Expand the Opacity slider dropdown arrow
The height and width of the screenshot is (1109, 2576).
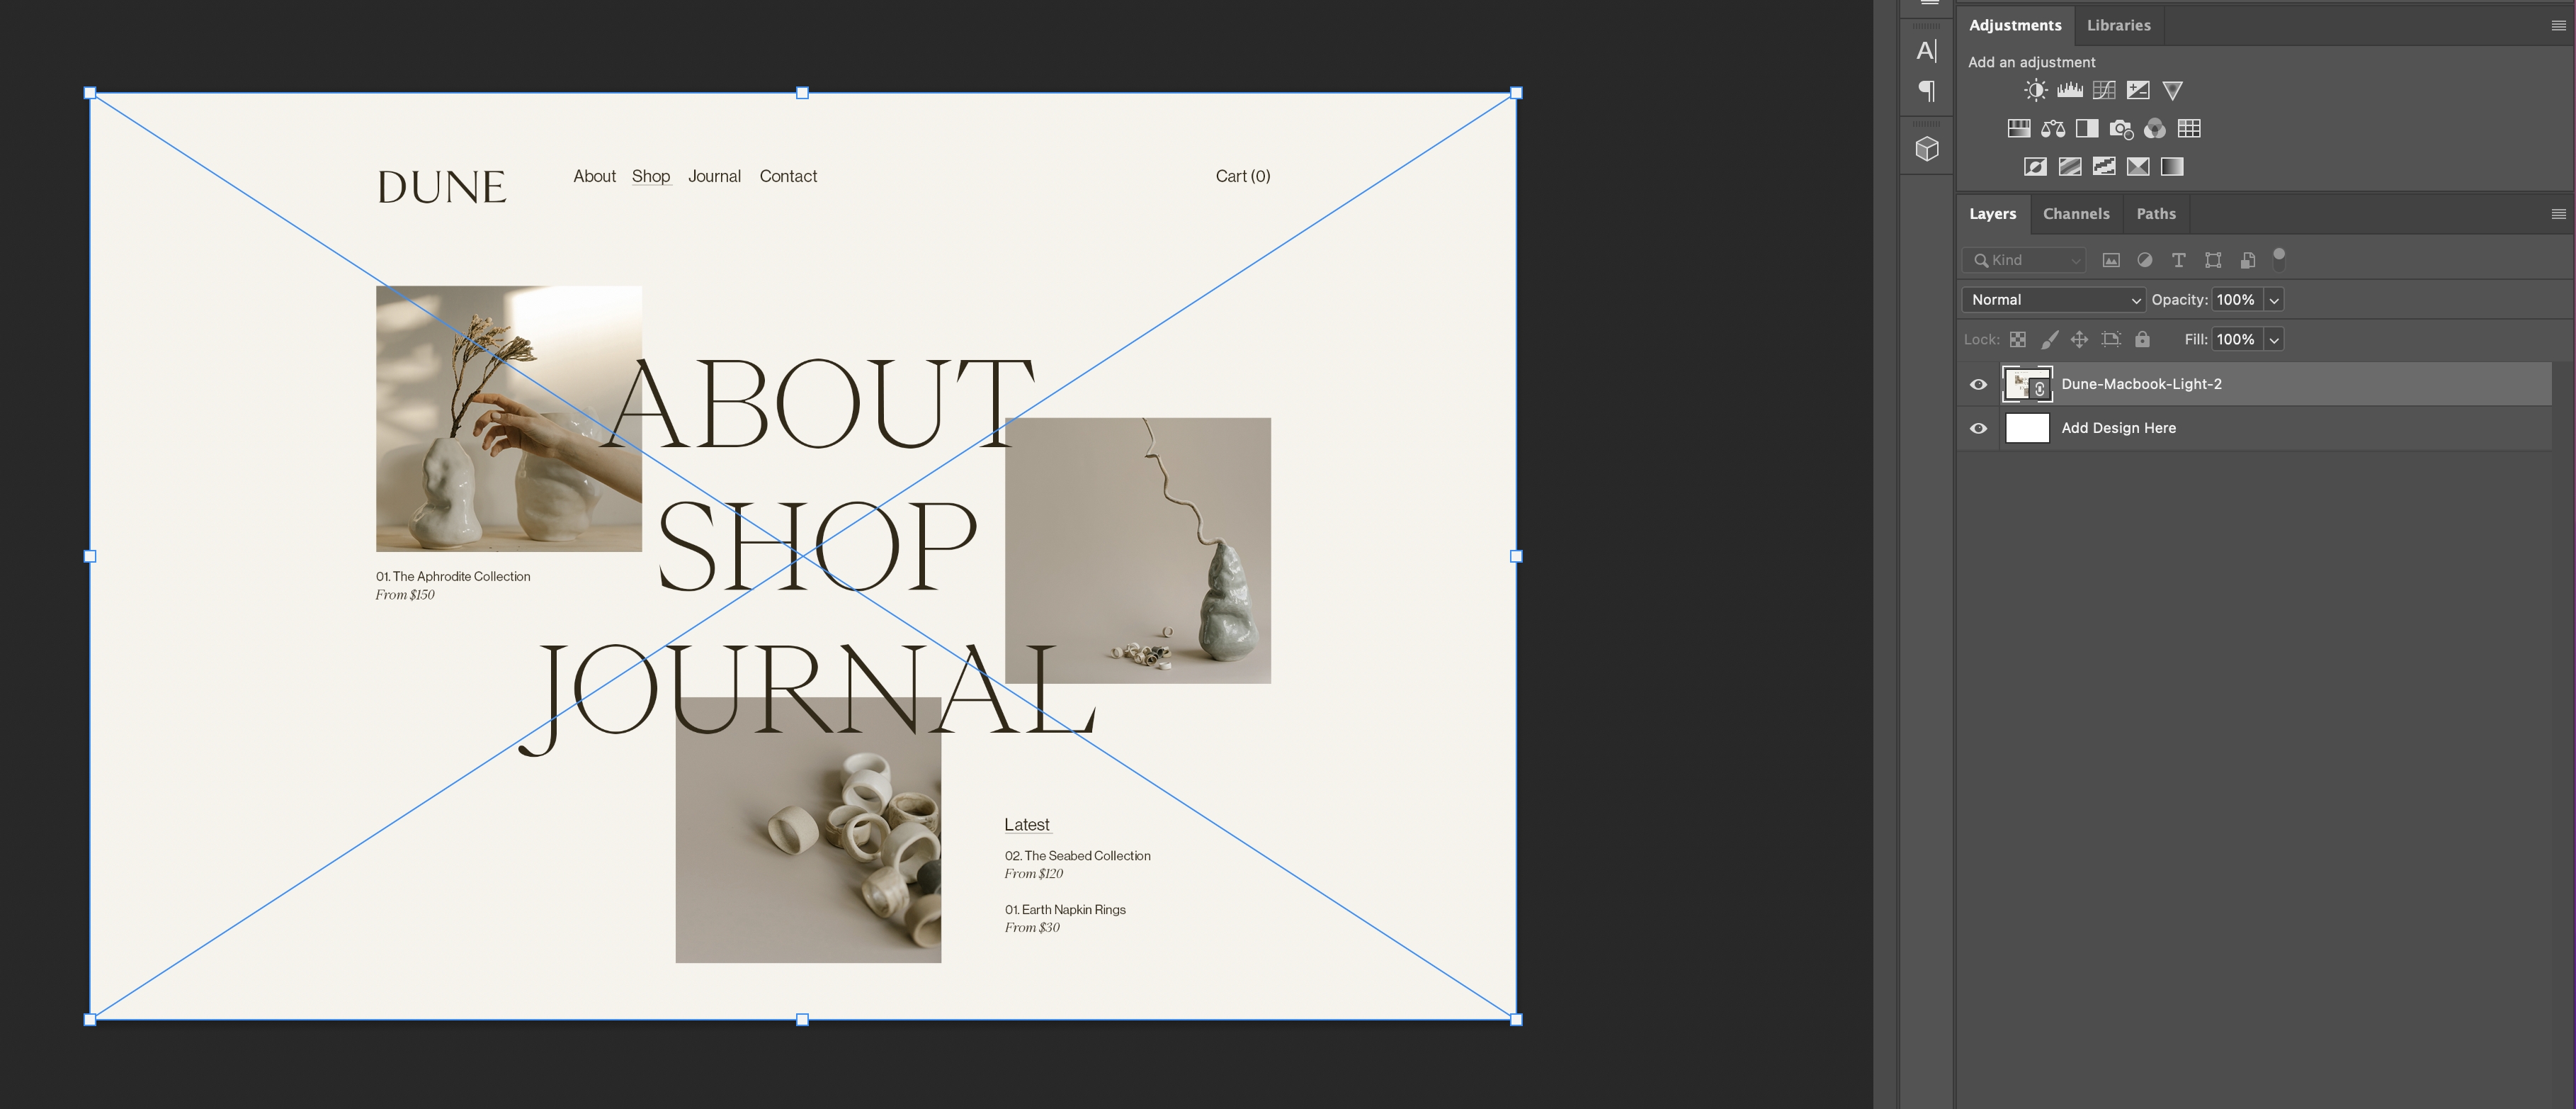pyautogui.click(x=2273, y=300)
